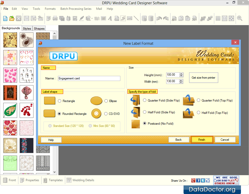Click the backgrounds scrollbar down arrow
249x194 pixels.
tap(54, 172)
